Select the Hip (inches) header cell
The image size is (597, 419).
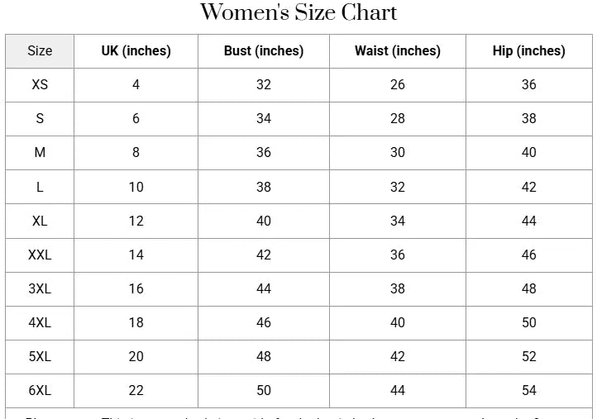[529, 51]
